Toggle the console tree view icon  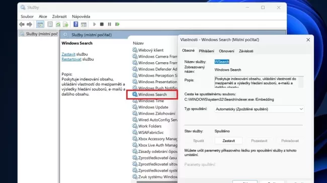(40, 25)
